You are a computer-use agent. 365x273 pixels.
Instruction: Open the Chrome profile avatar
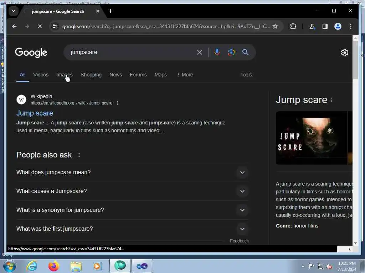tap(338, 26)
